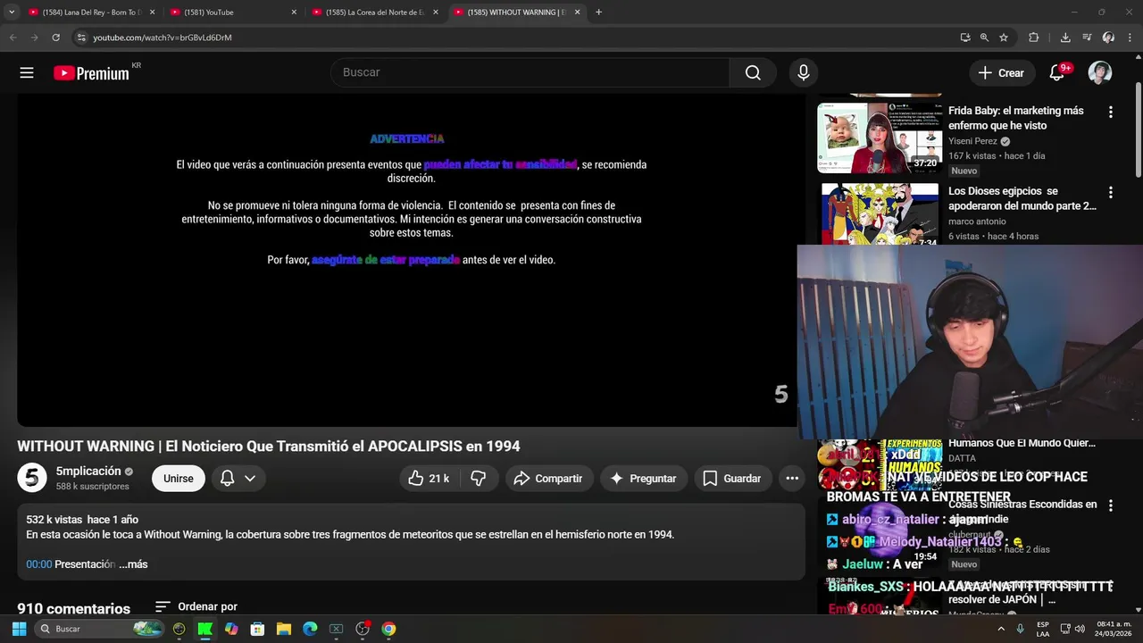Focus the YouTube Buscar search field
The height and width of the screenshot is (643, 1143).
click(530, 72)
